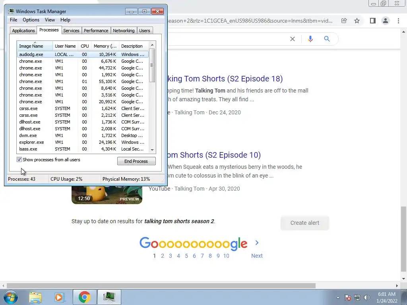Go to the Next results page link
407x305 pixels.
(257, 256)
